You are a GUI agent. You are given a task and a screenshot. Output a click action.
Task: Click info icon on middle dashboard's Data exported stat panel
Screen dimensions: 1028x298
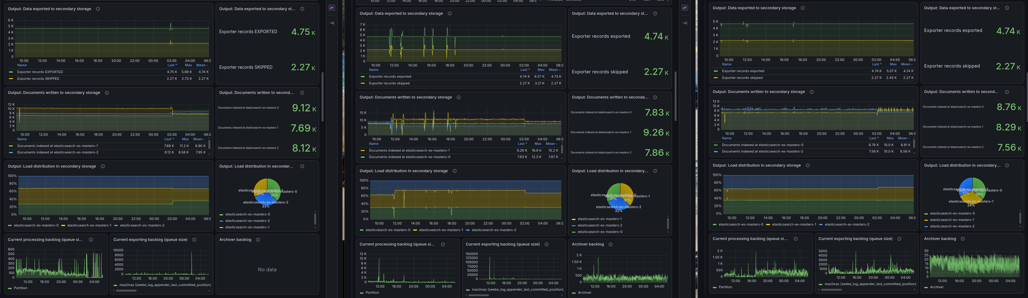point(655,14)
